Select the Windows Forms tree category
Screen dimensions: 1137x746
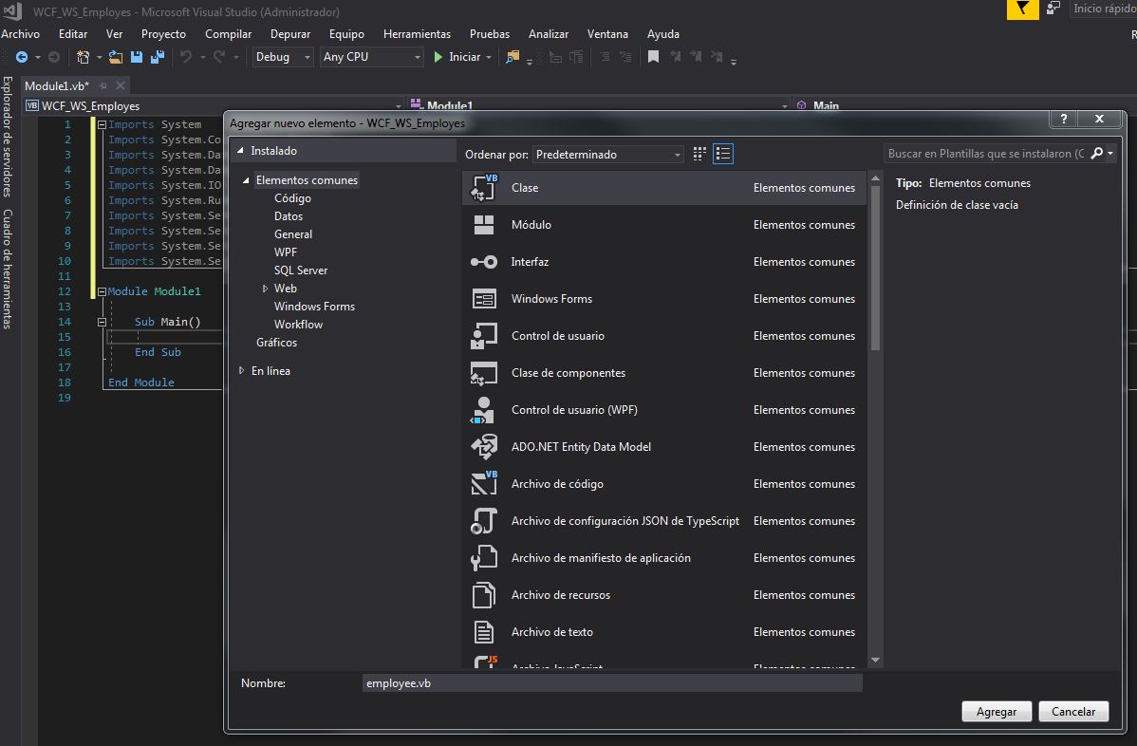(315, 307)
